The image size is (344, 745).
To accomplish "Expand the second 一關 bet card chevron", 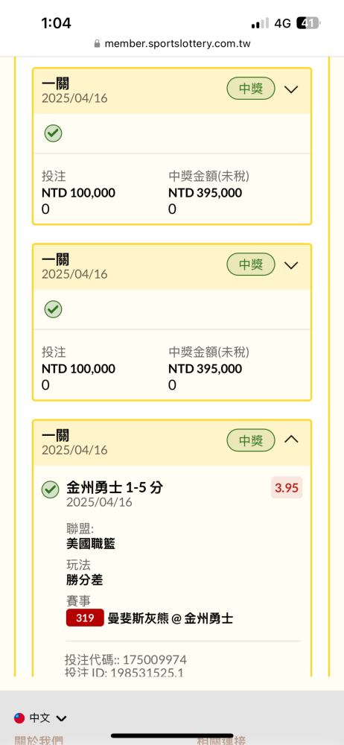I will coord(291,265).
